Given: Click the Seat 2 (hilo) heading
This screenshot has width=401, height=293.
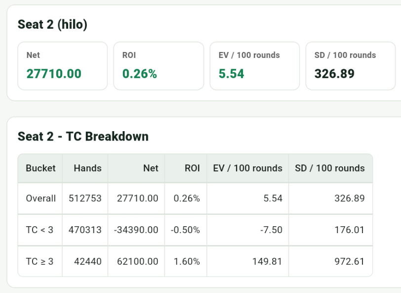Looking at the screenshot, I should [52, 25].
